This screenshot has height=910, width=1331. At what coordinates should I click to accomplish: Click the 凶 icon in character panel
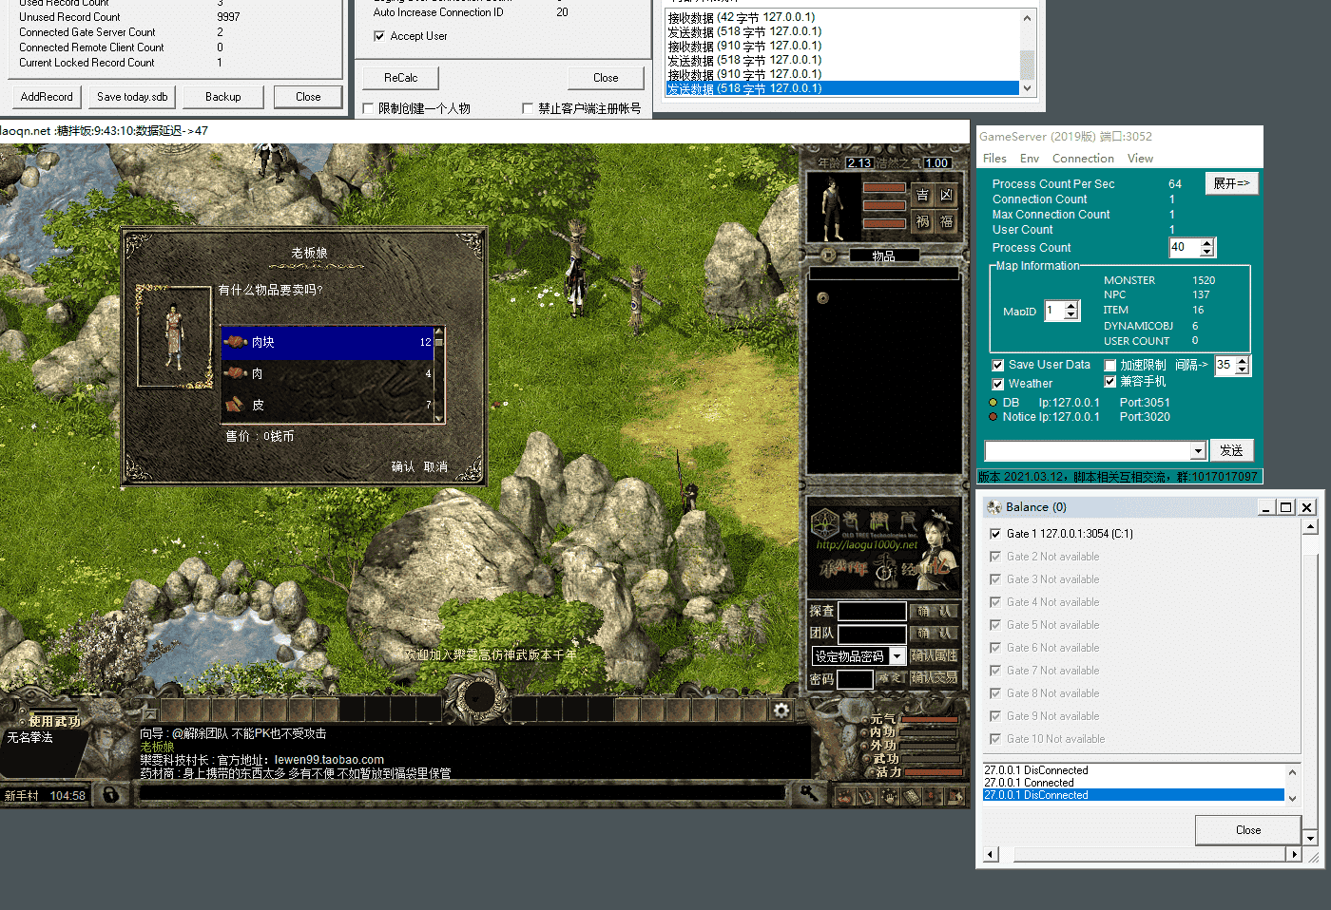(946, 196)
